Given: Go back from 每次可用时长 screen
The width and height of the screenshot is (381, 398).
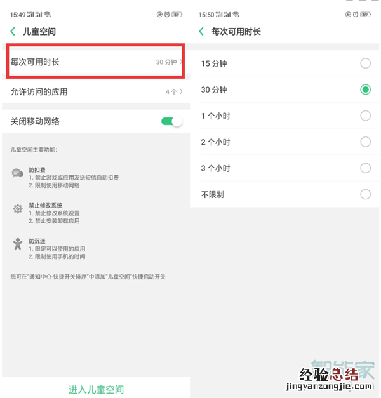Looking at the screenshot, I should click(x=201, y=32).
